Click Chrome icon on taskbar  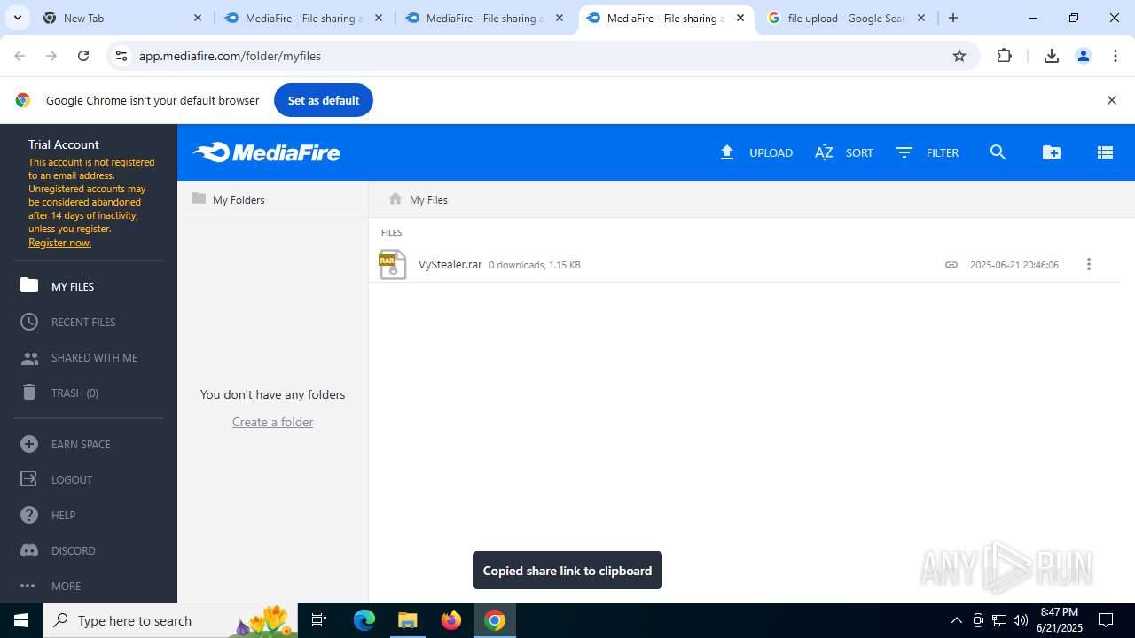tap(495, 620)
